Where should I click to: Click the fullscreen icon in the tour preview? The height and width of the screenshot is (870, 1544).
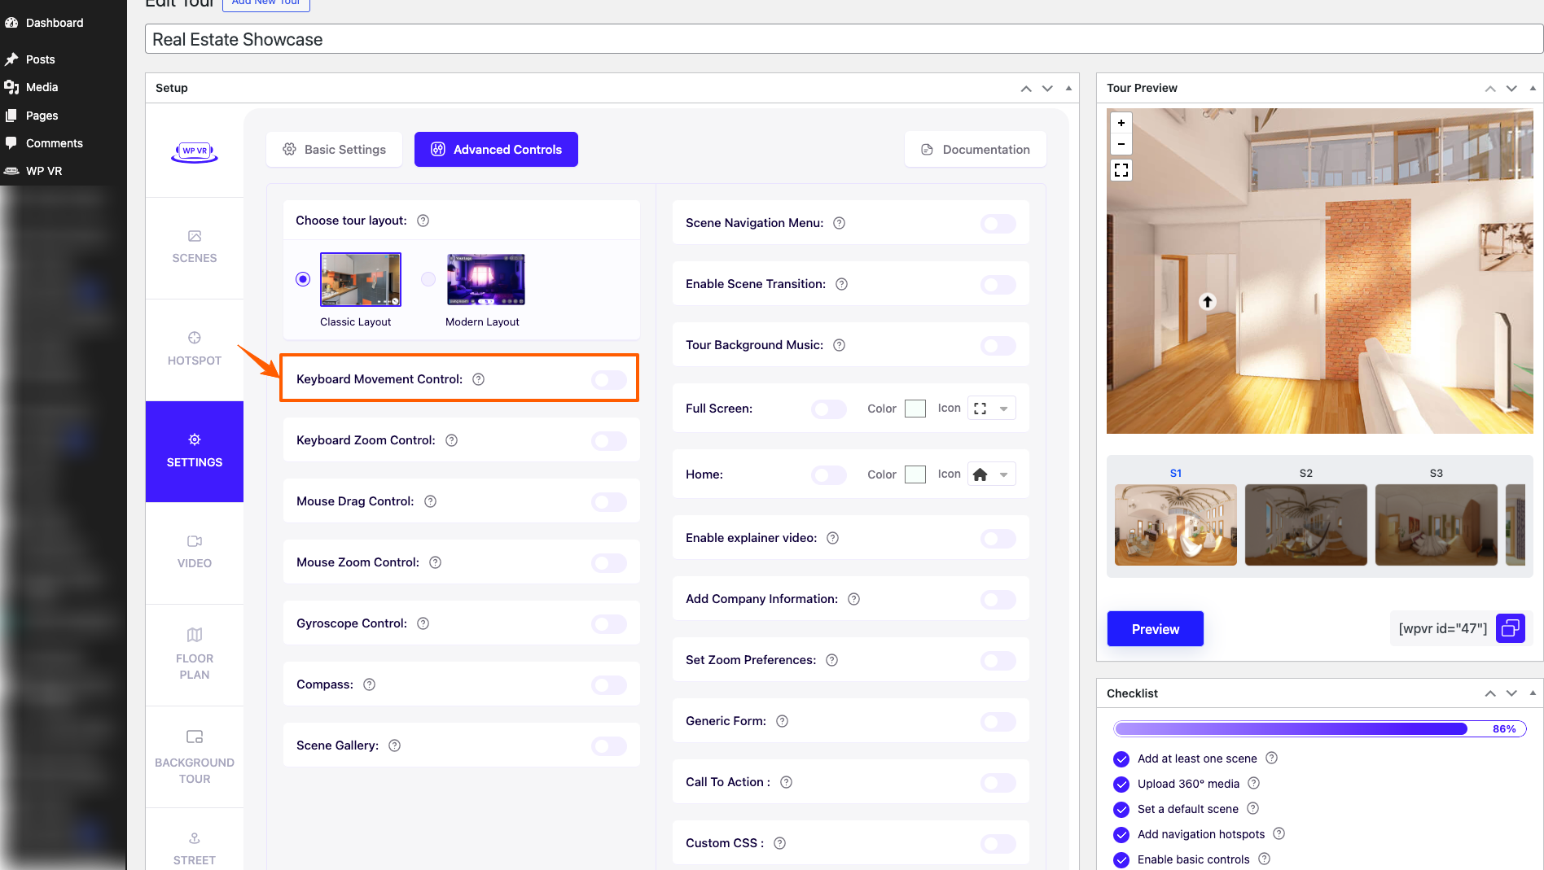point(1121,170)
